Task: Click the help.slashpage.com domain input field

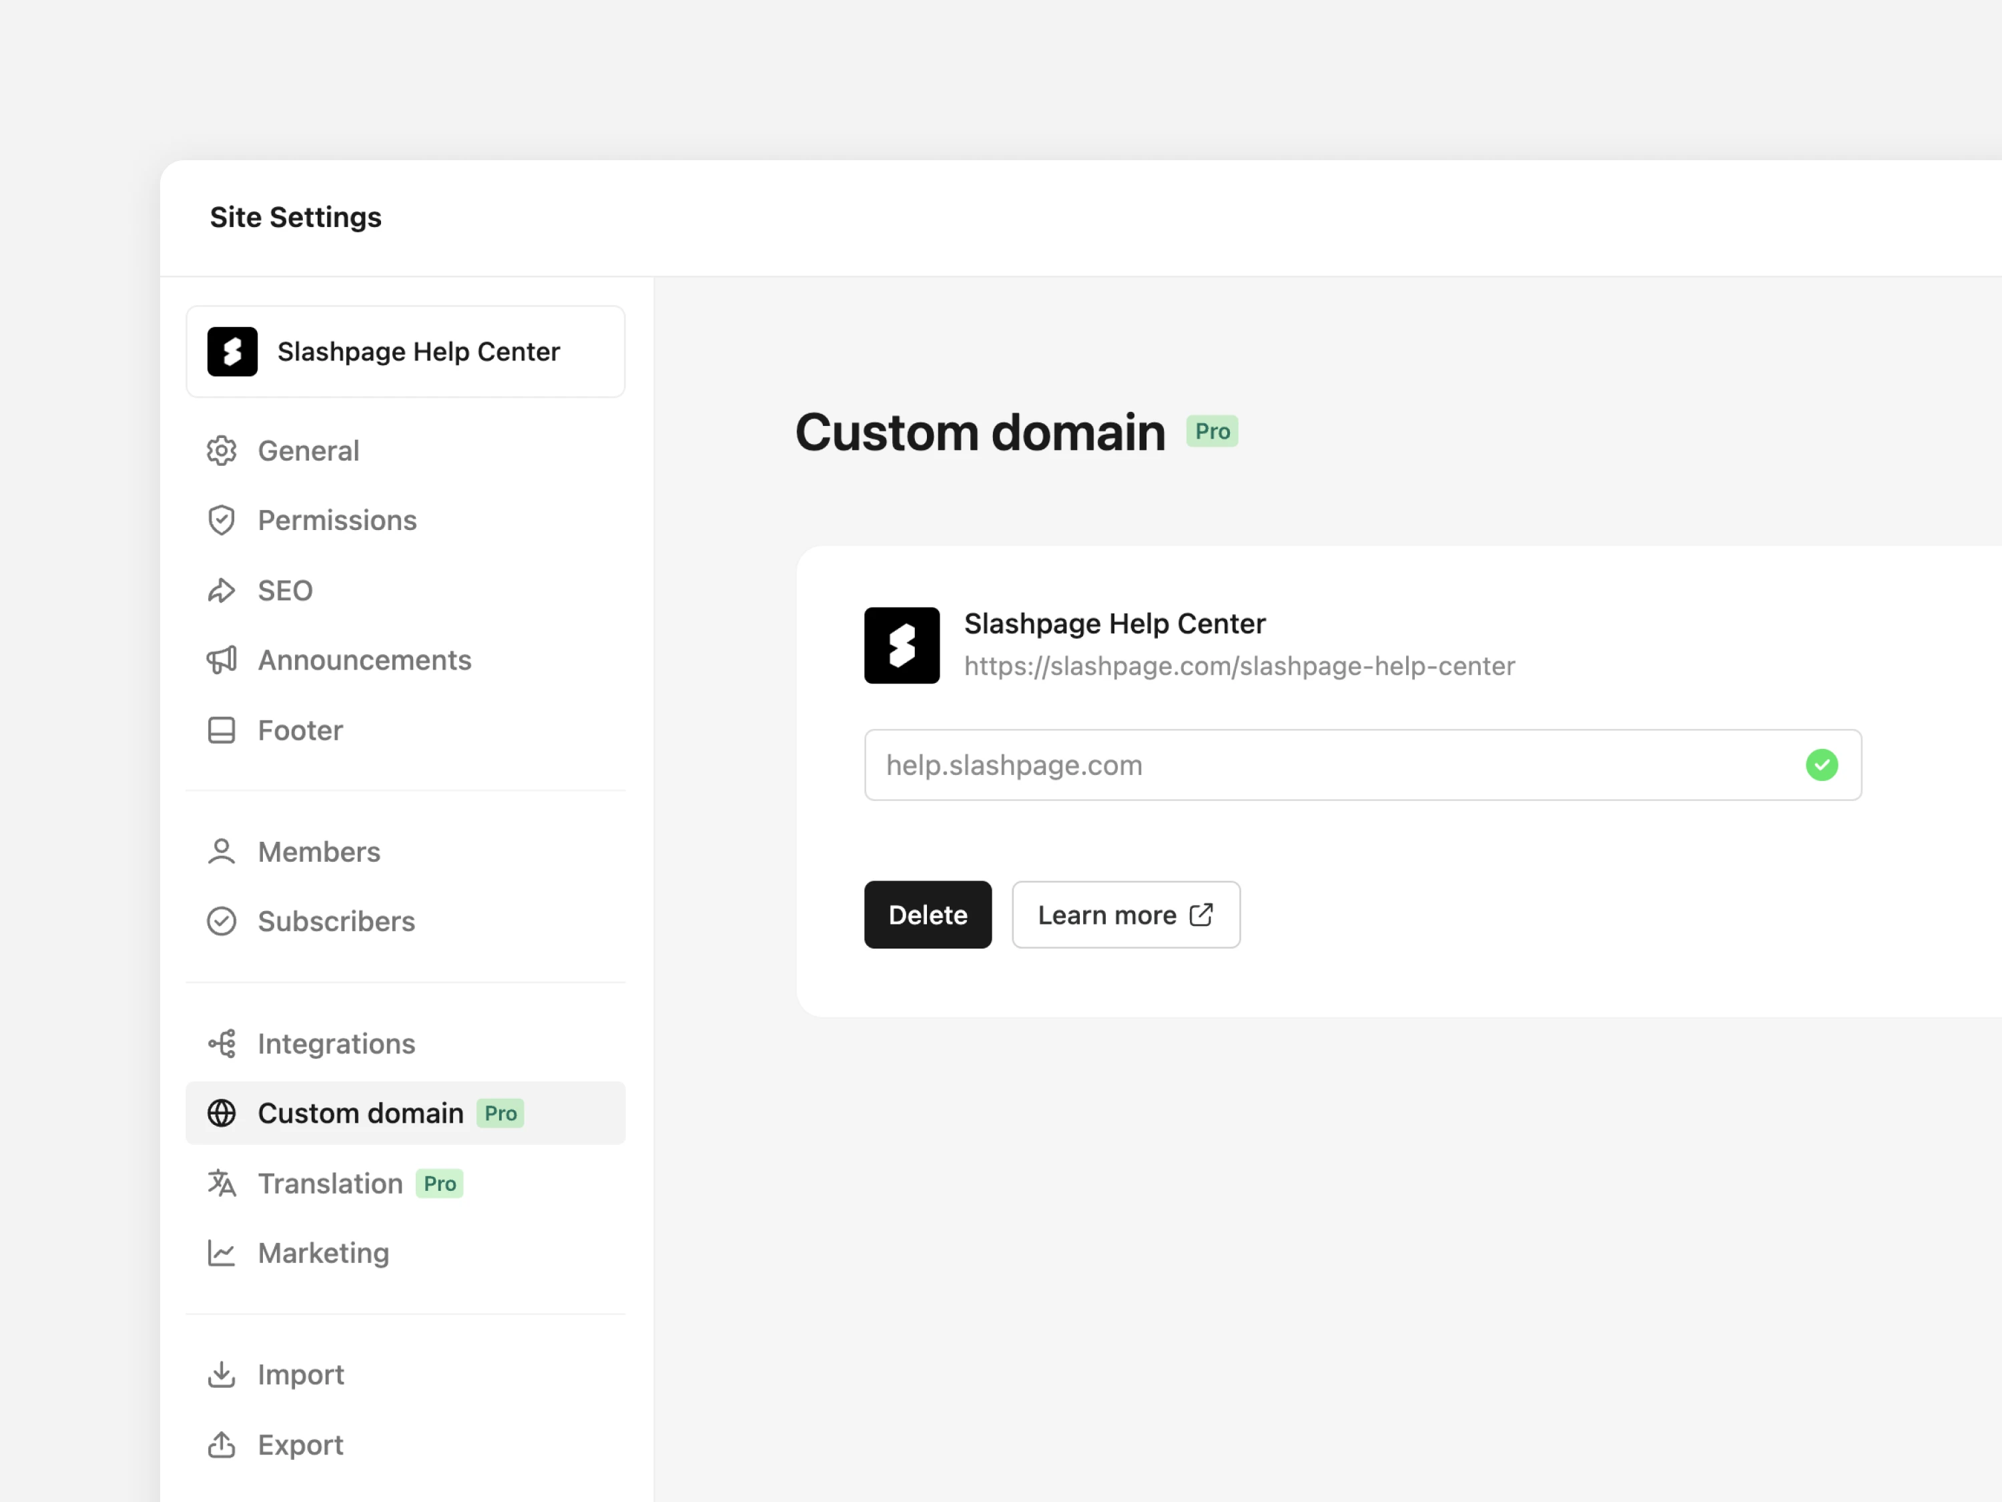Action: pos(1363,765)
